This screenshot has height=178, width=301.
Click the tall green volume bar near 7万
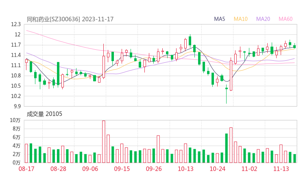[x=227, y=148]
